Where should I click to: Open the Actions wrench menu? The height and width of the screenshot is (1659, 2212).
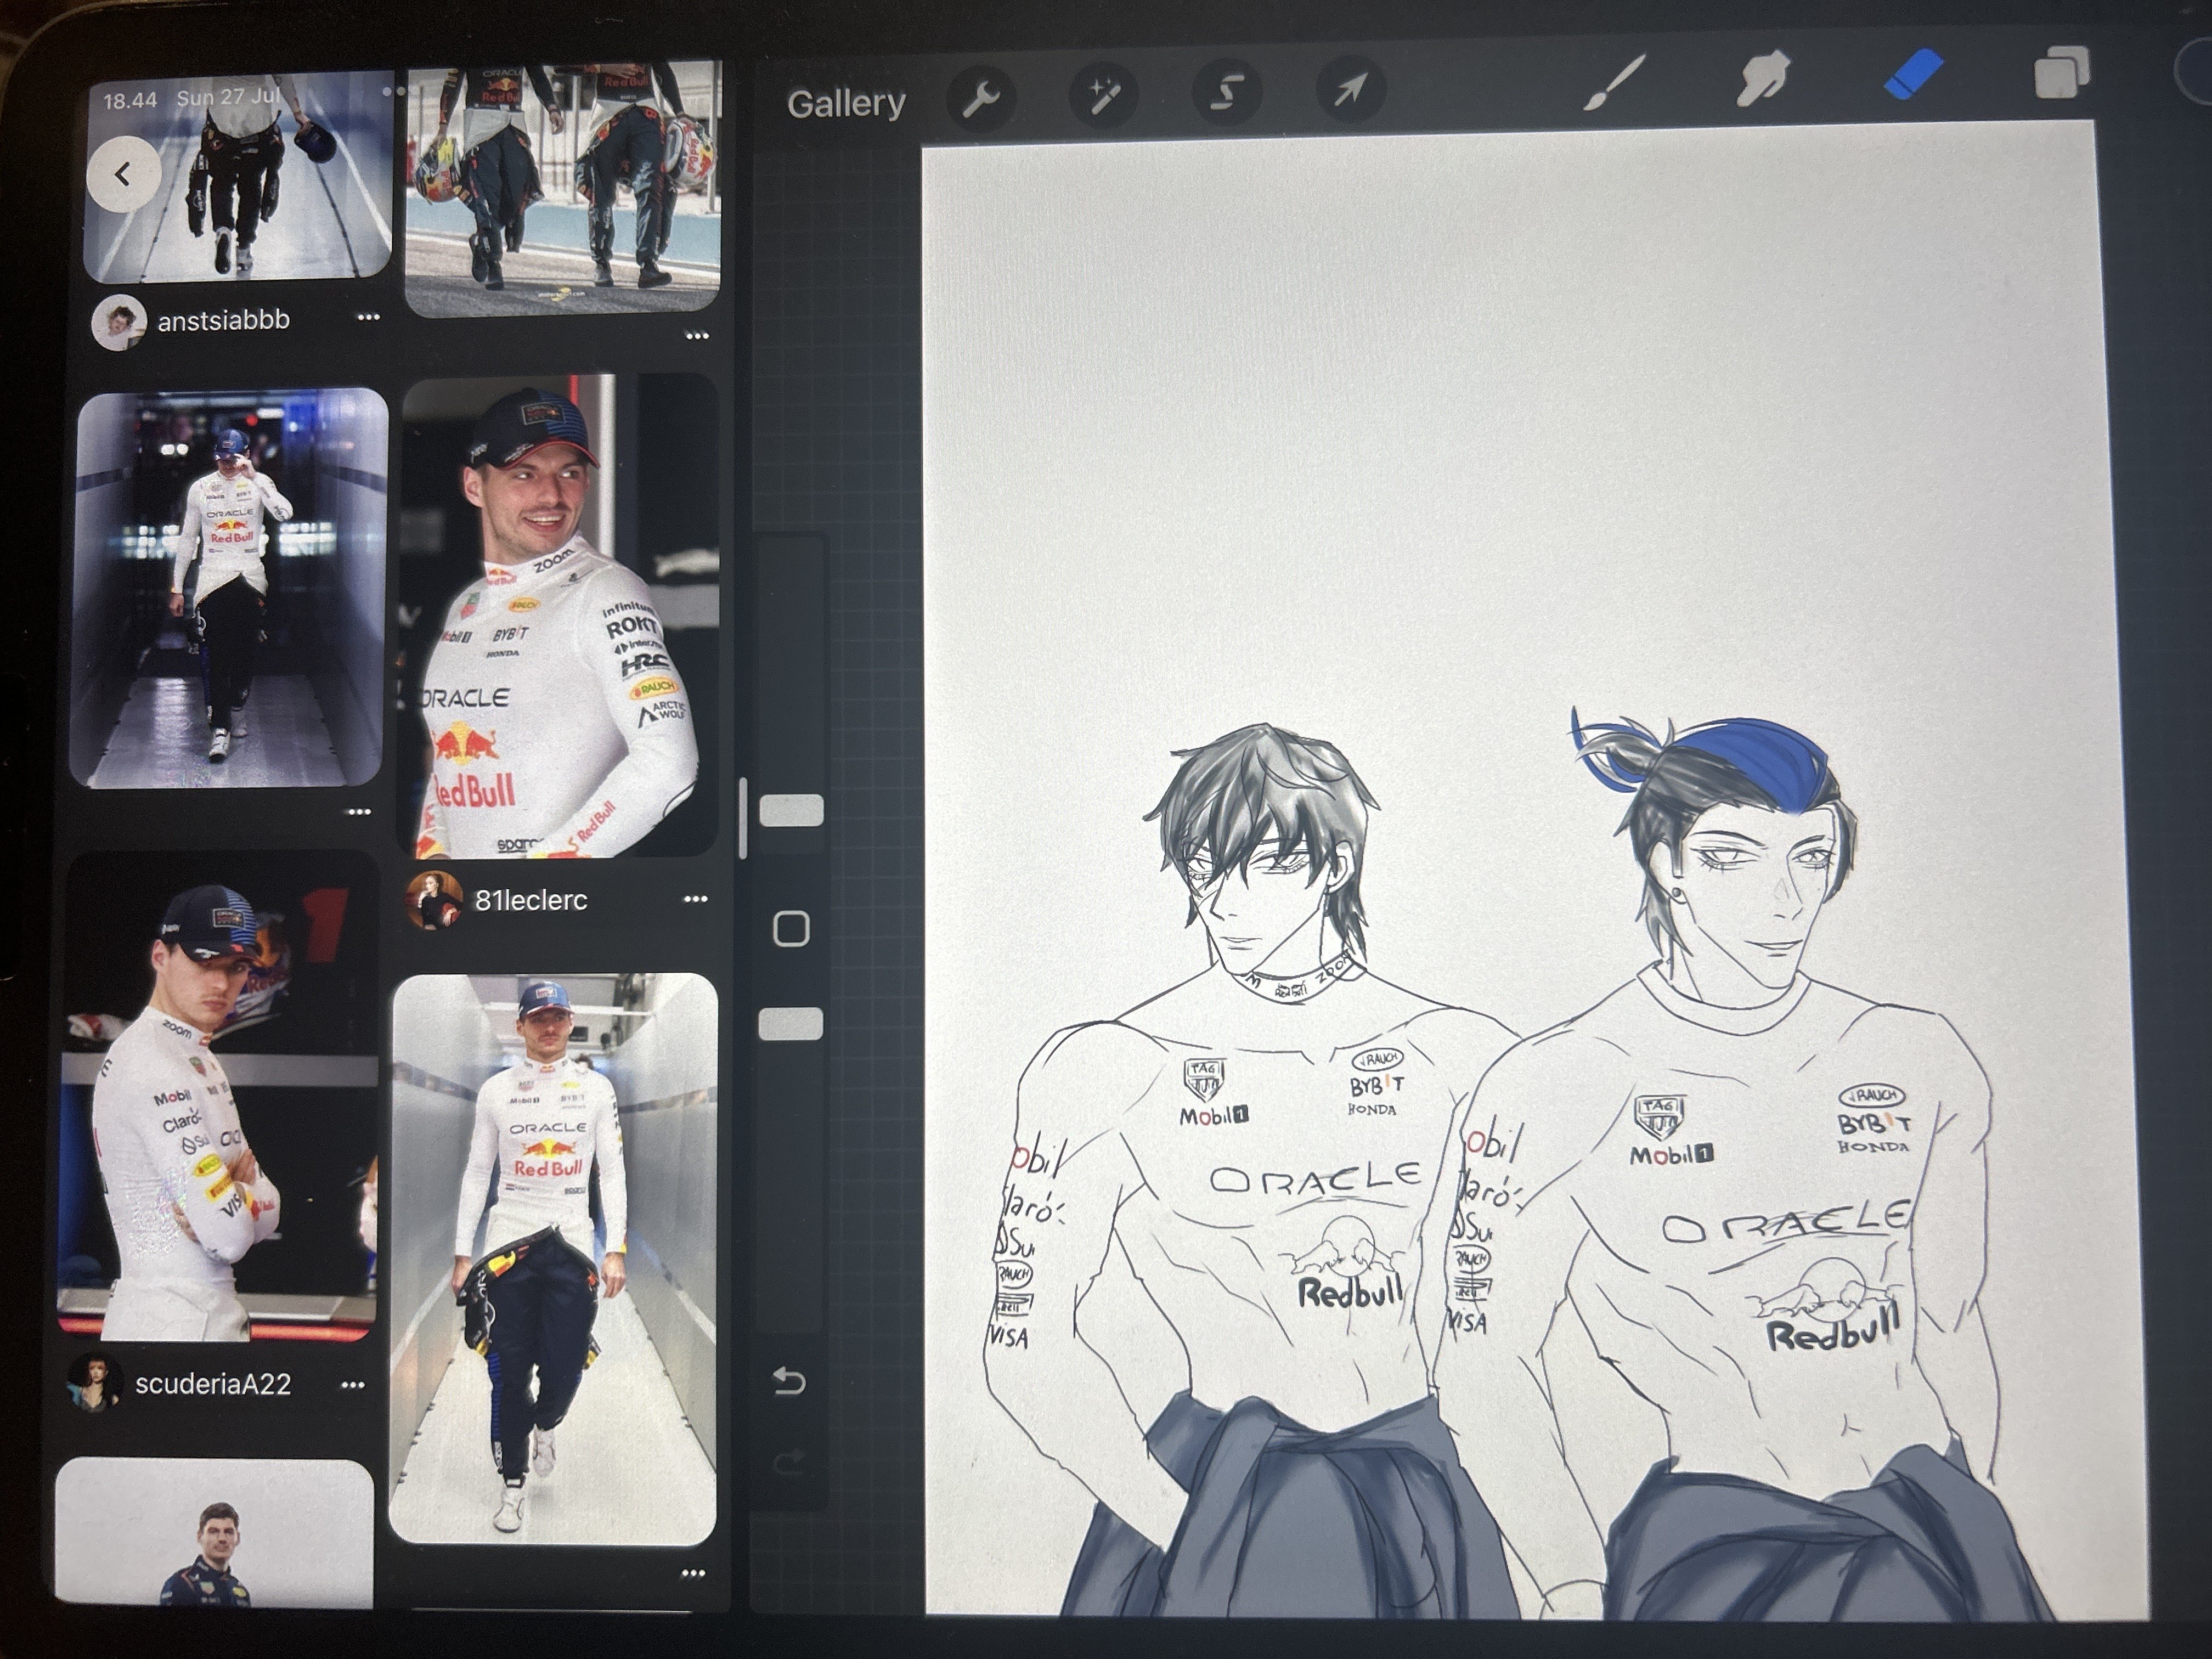point(981,97)
